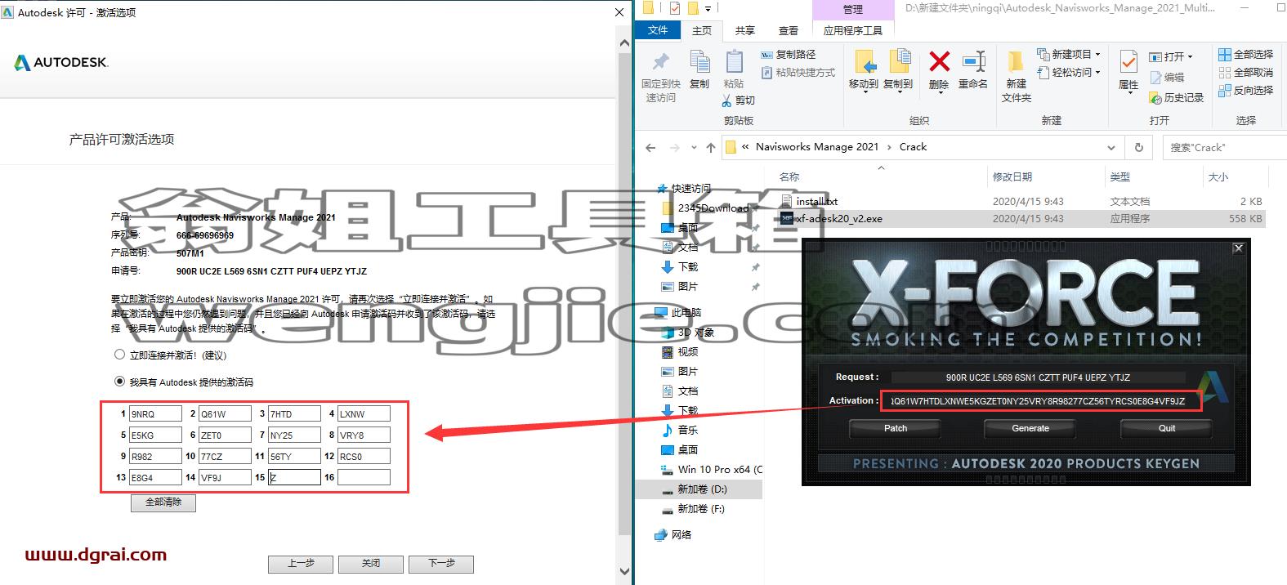The height and width of the screenshot is (585, 1287).
Task: Click activation code field 16
Action: 364,477
